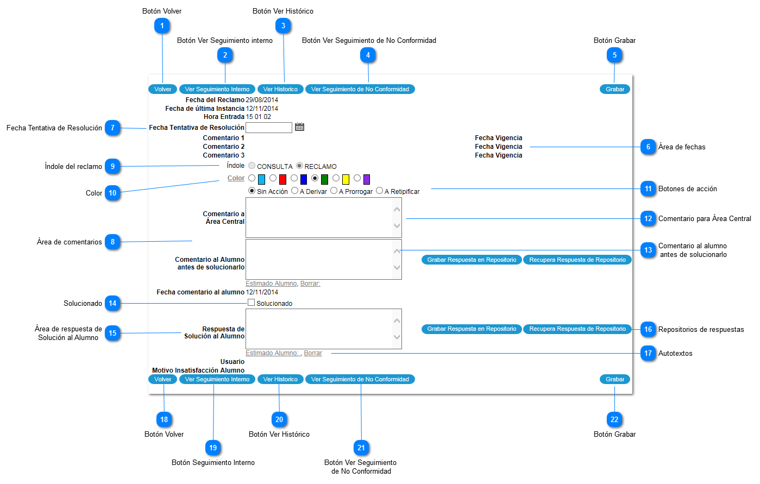Click the purple color swatch
The width and height of the screenshot is (760, 484).
click(367, 179)
